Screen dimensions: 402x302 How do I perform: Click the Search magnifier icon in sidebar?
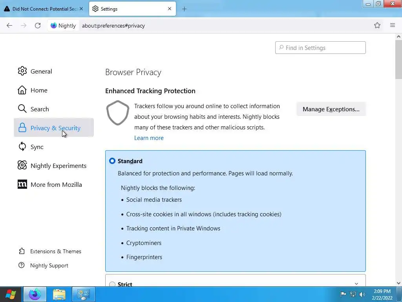coord(22,109)
